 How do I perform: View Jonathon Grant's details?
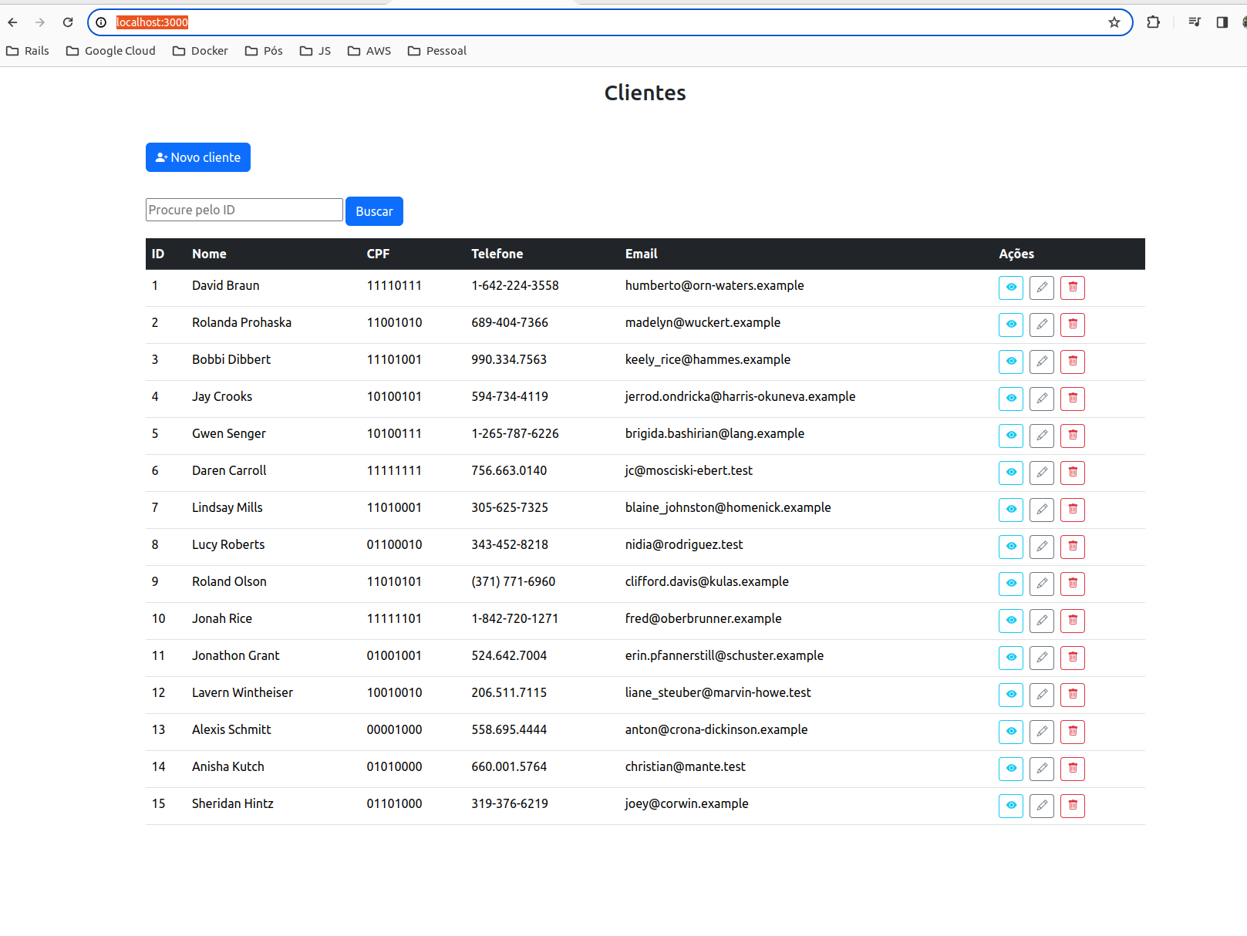[x=1010, y=658]
